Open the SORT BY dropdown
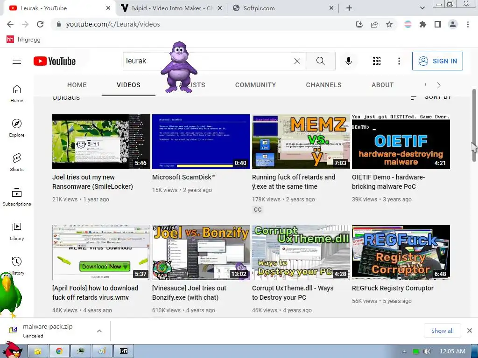 [430, 97]
